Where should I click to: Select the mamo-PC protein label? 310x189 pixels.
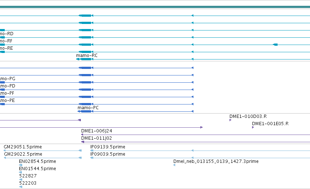point(88,108)
